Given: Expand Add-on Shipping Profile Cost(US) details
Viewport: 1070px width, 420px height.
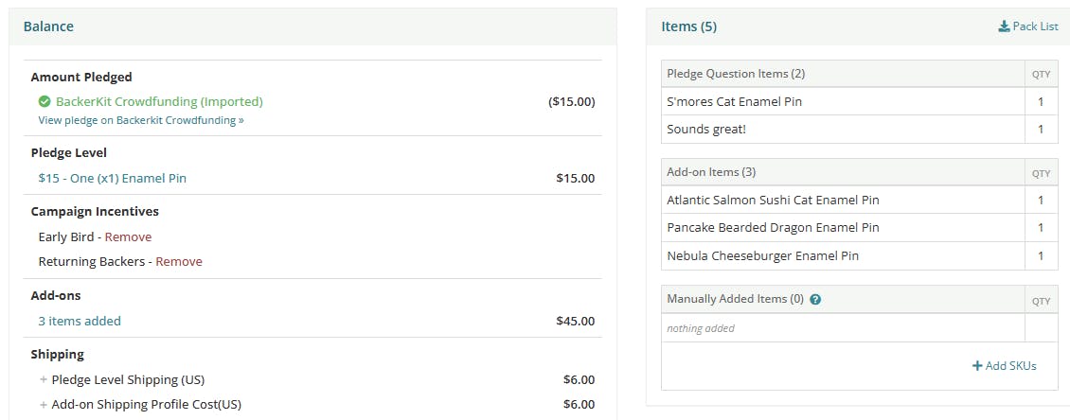Looking at the screenshot, I should pyautogui.click(x=44, y=404).
